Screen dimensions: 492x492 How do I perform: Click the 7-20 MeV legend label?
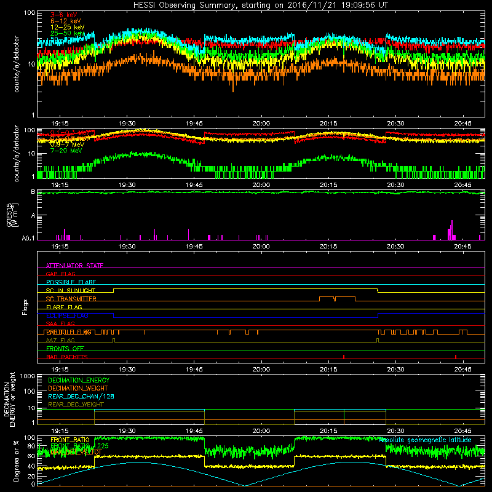pos(66,151)
